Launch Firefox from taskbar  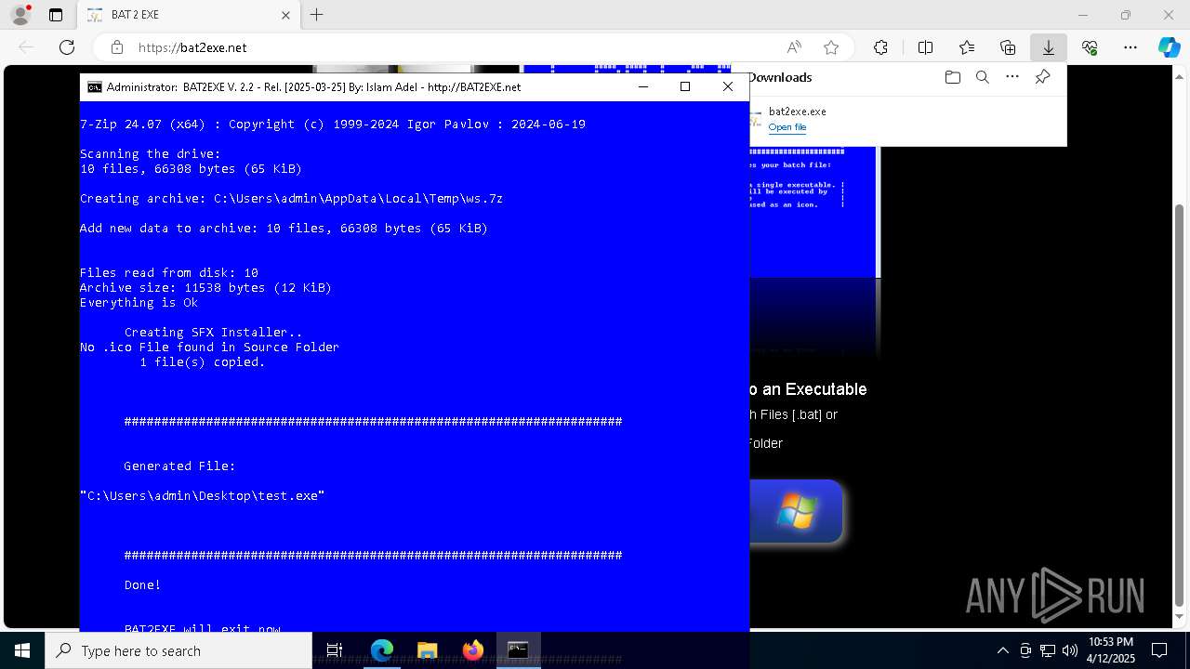pos(473,650)
